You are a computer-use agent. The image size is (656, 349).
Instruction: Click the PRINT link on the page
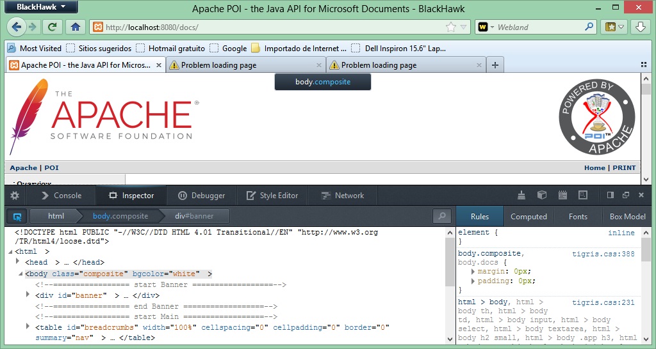pos(624,168)
